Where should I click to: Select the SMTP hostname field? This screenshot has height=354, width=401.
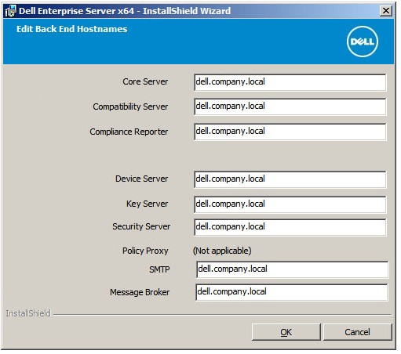[292, 269]
